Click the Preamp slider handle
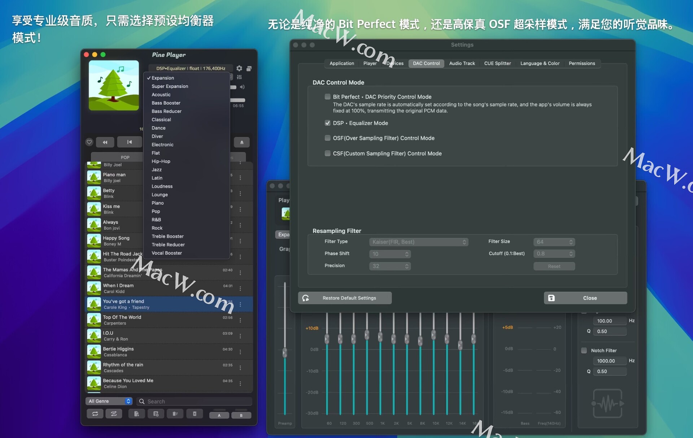Image resolution: width=693 pixels, height=438 pixels. pos(285,352)
